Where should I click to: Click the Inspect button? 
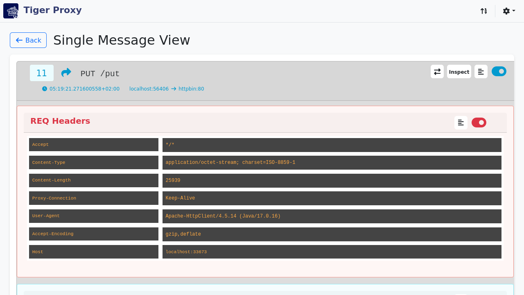point(459,72)
